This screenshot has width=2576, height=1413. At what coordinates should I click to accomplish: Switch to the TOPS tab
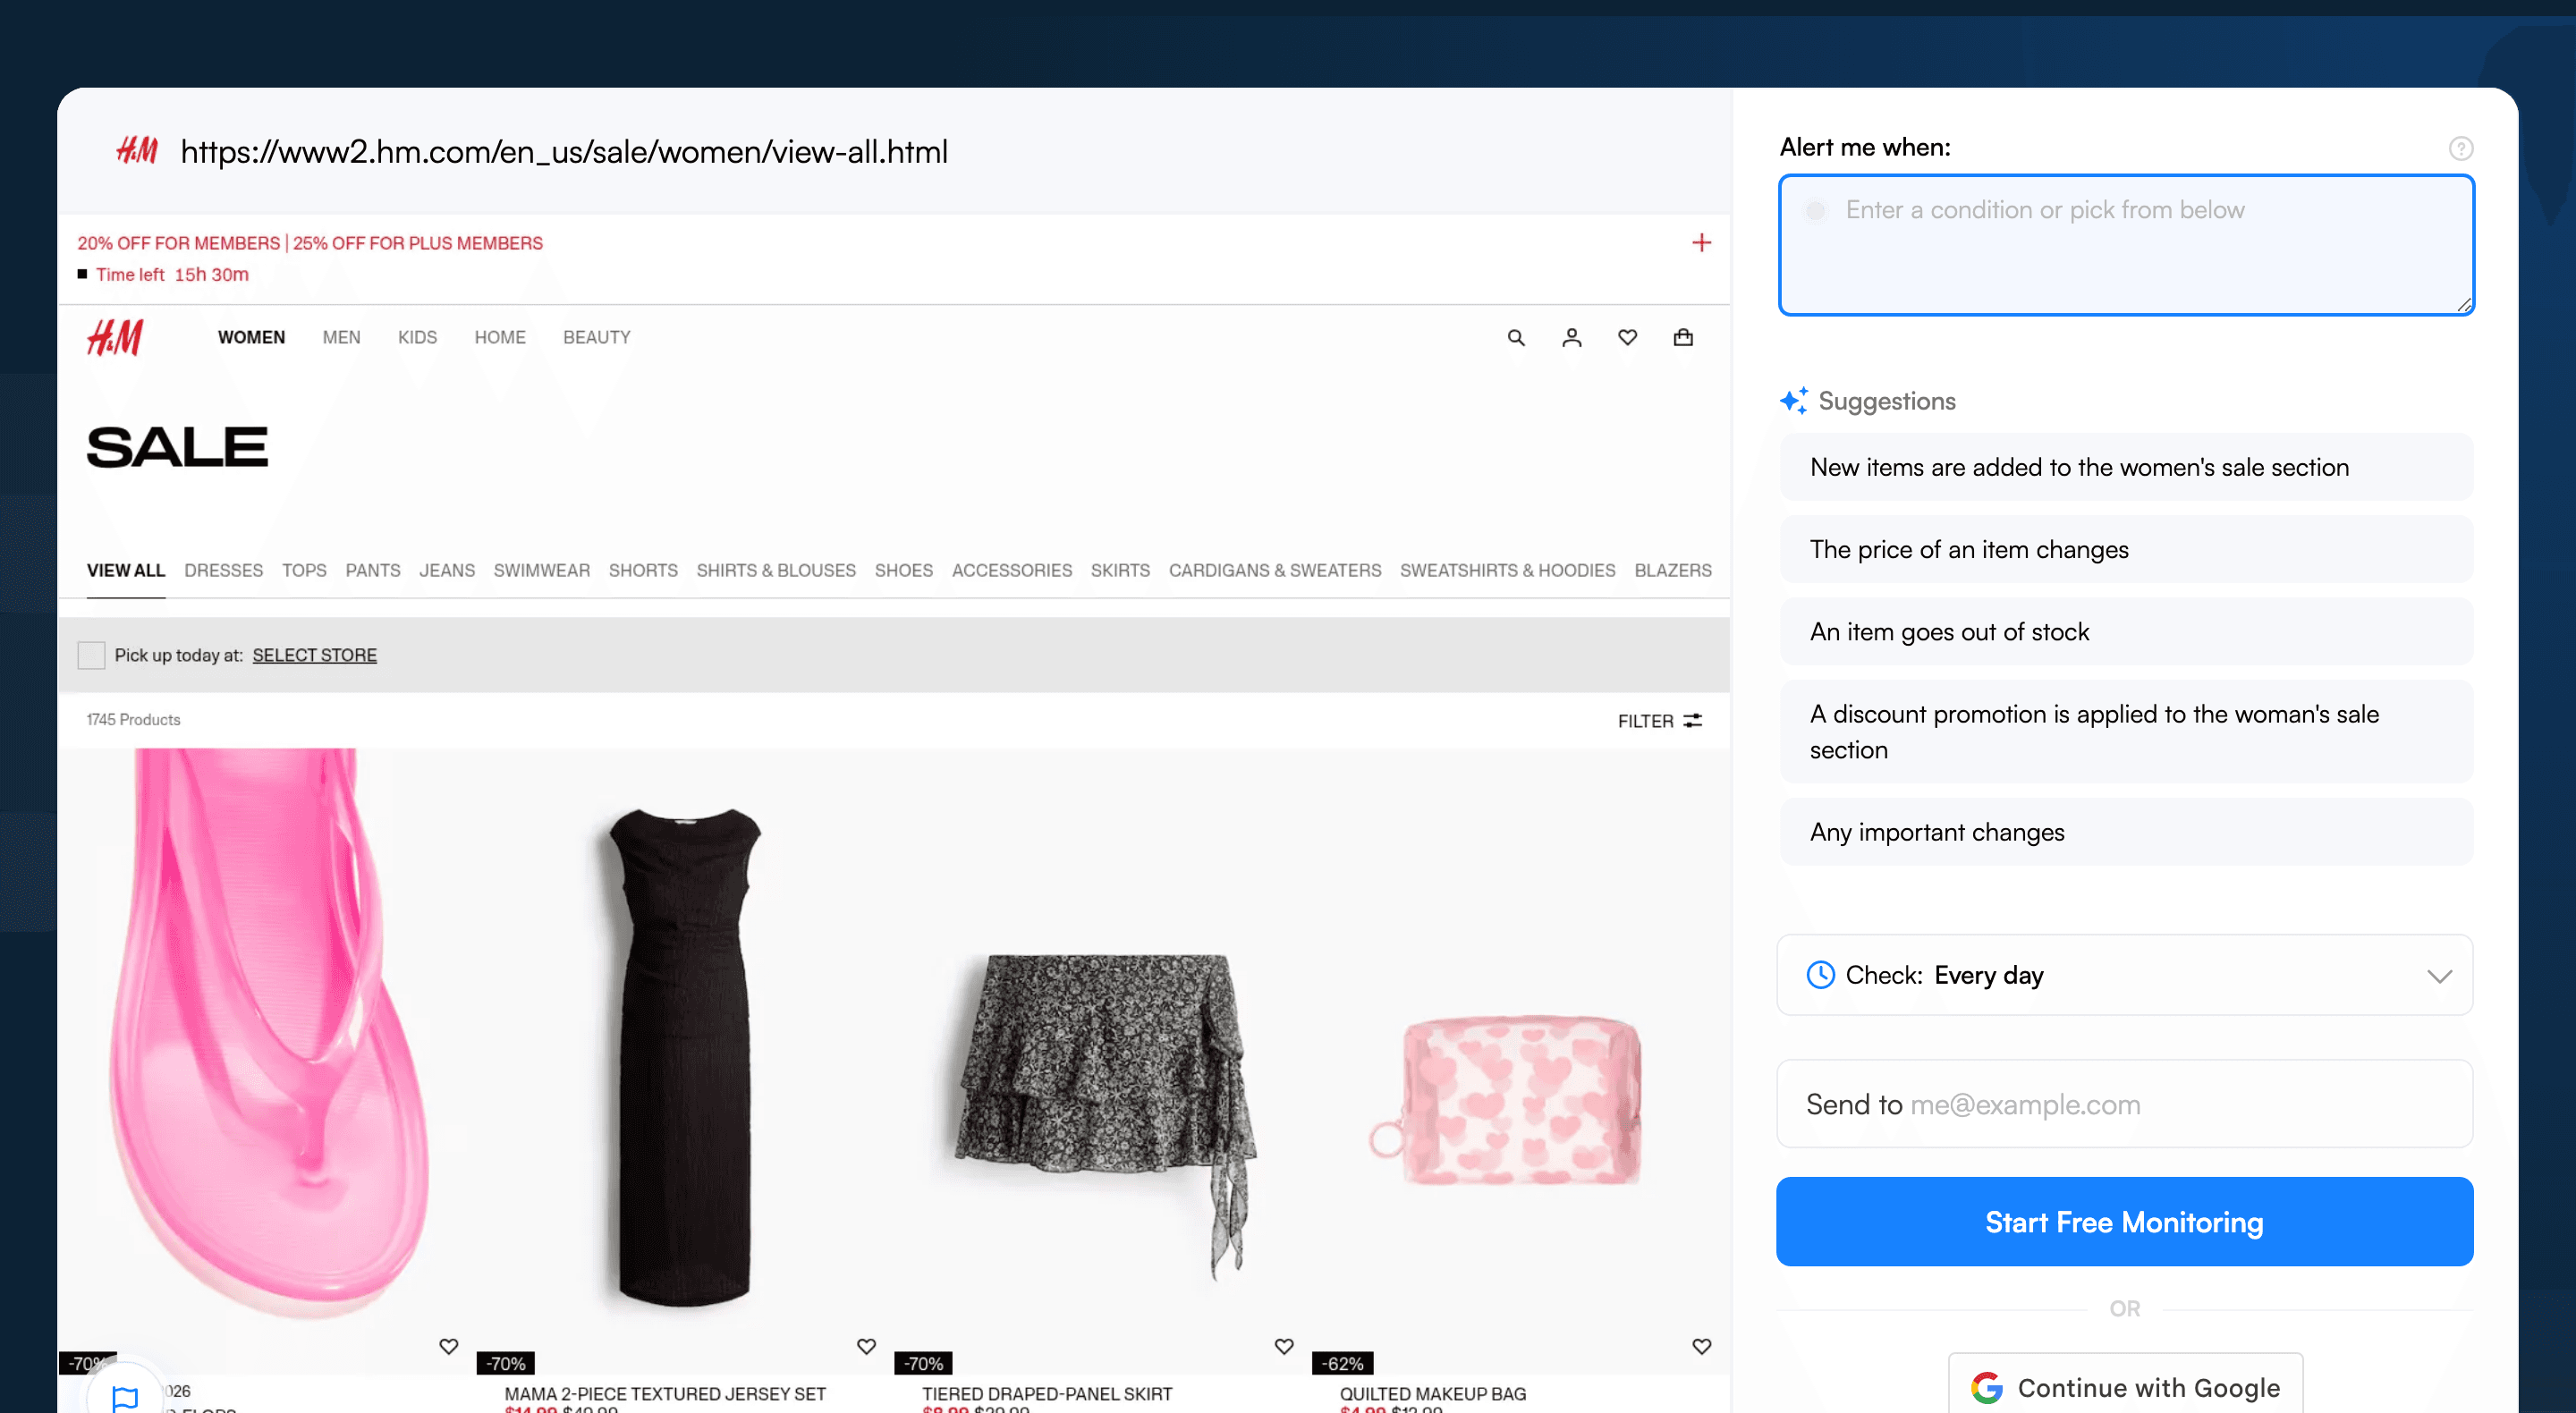[x=304, y=571]
